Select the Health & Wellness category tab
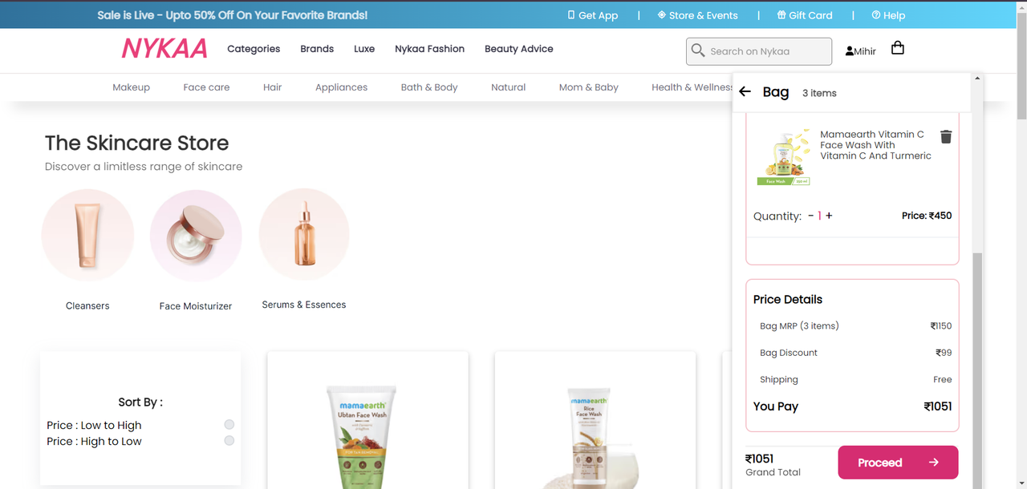1027x489 pixels. point(692,87)
